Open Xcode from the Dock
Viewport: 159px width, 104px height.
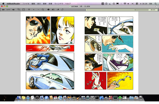(101, 97)
